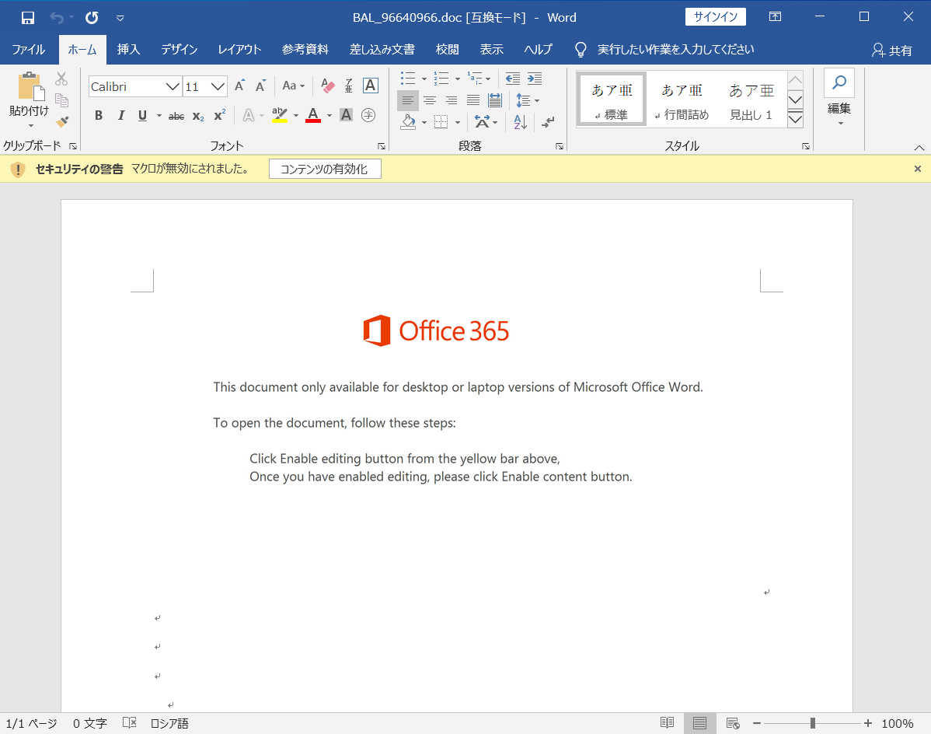Image resolution: width=931 pixels, height=734 pixels.
Task: Open the Quick Access Toolbar customize arrow
Action: (x=120, y=19)
